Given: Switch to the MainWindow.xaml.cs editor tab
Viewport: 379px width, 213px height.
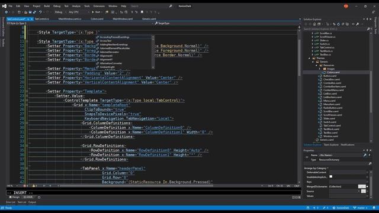Looking at the screenshot, I should click(70, 19).
